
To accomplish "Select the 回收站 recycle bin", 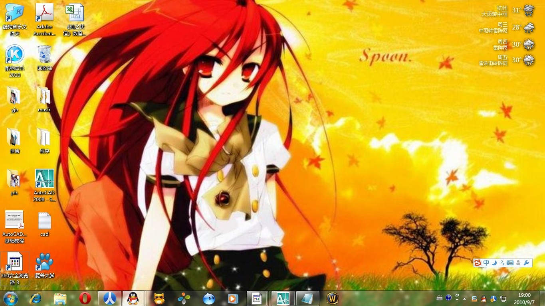I will 44,57.
